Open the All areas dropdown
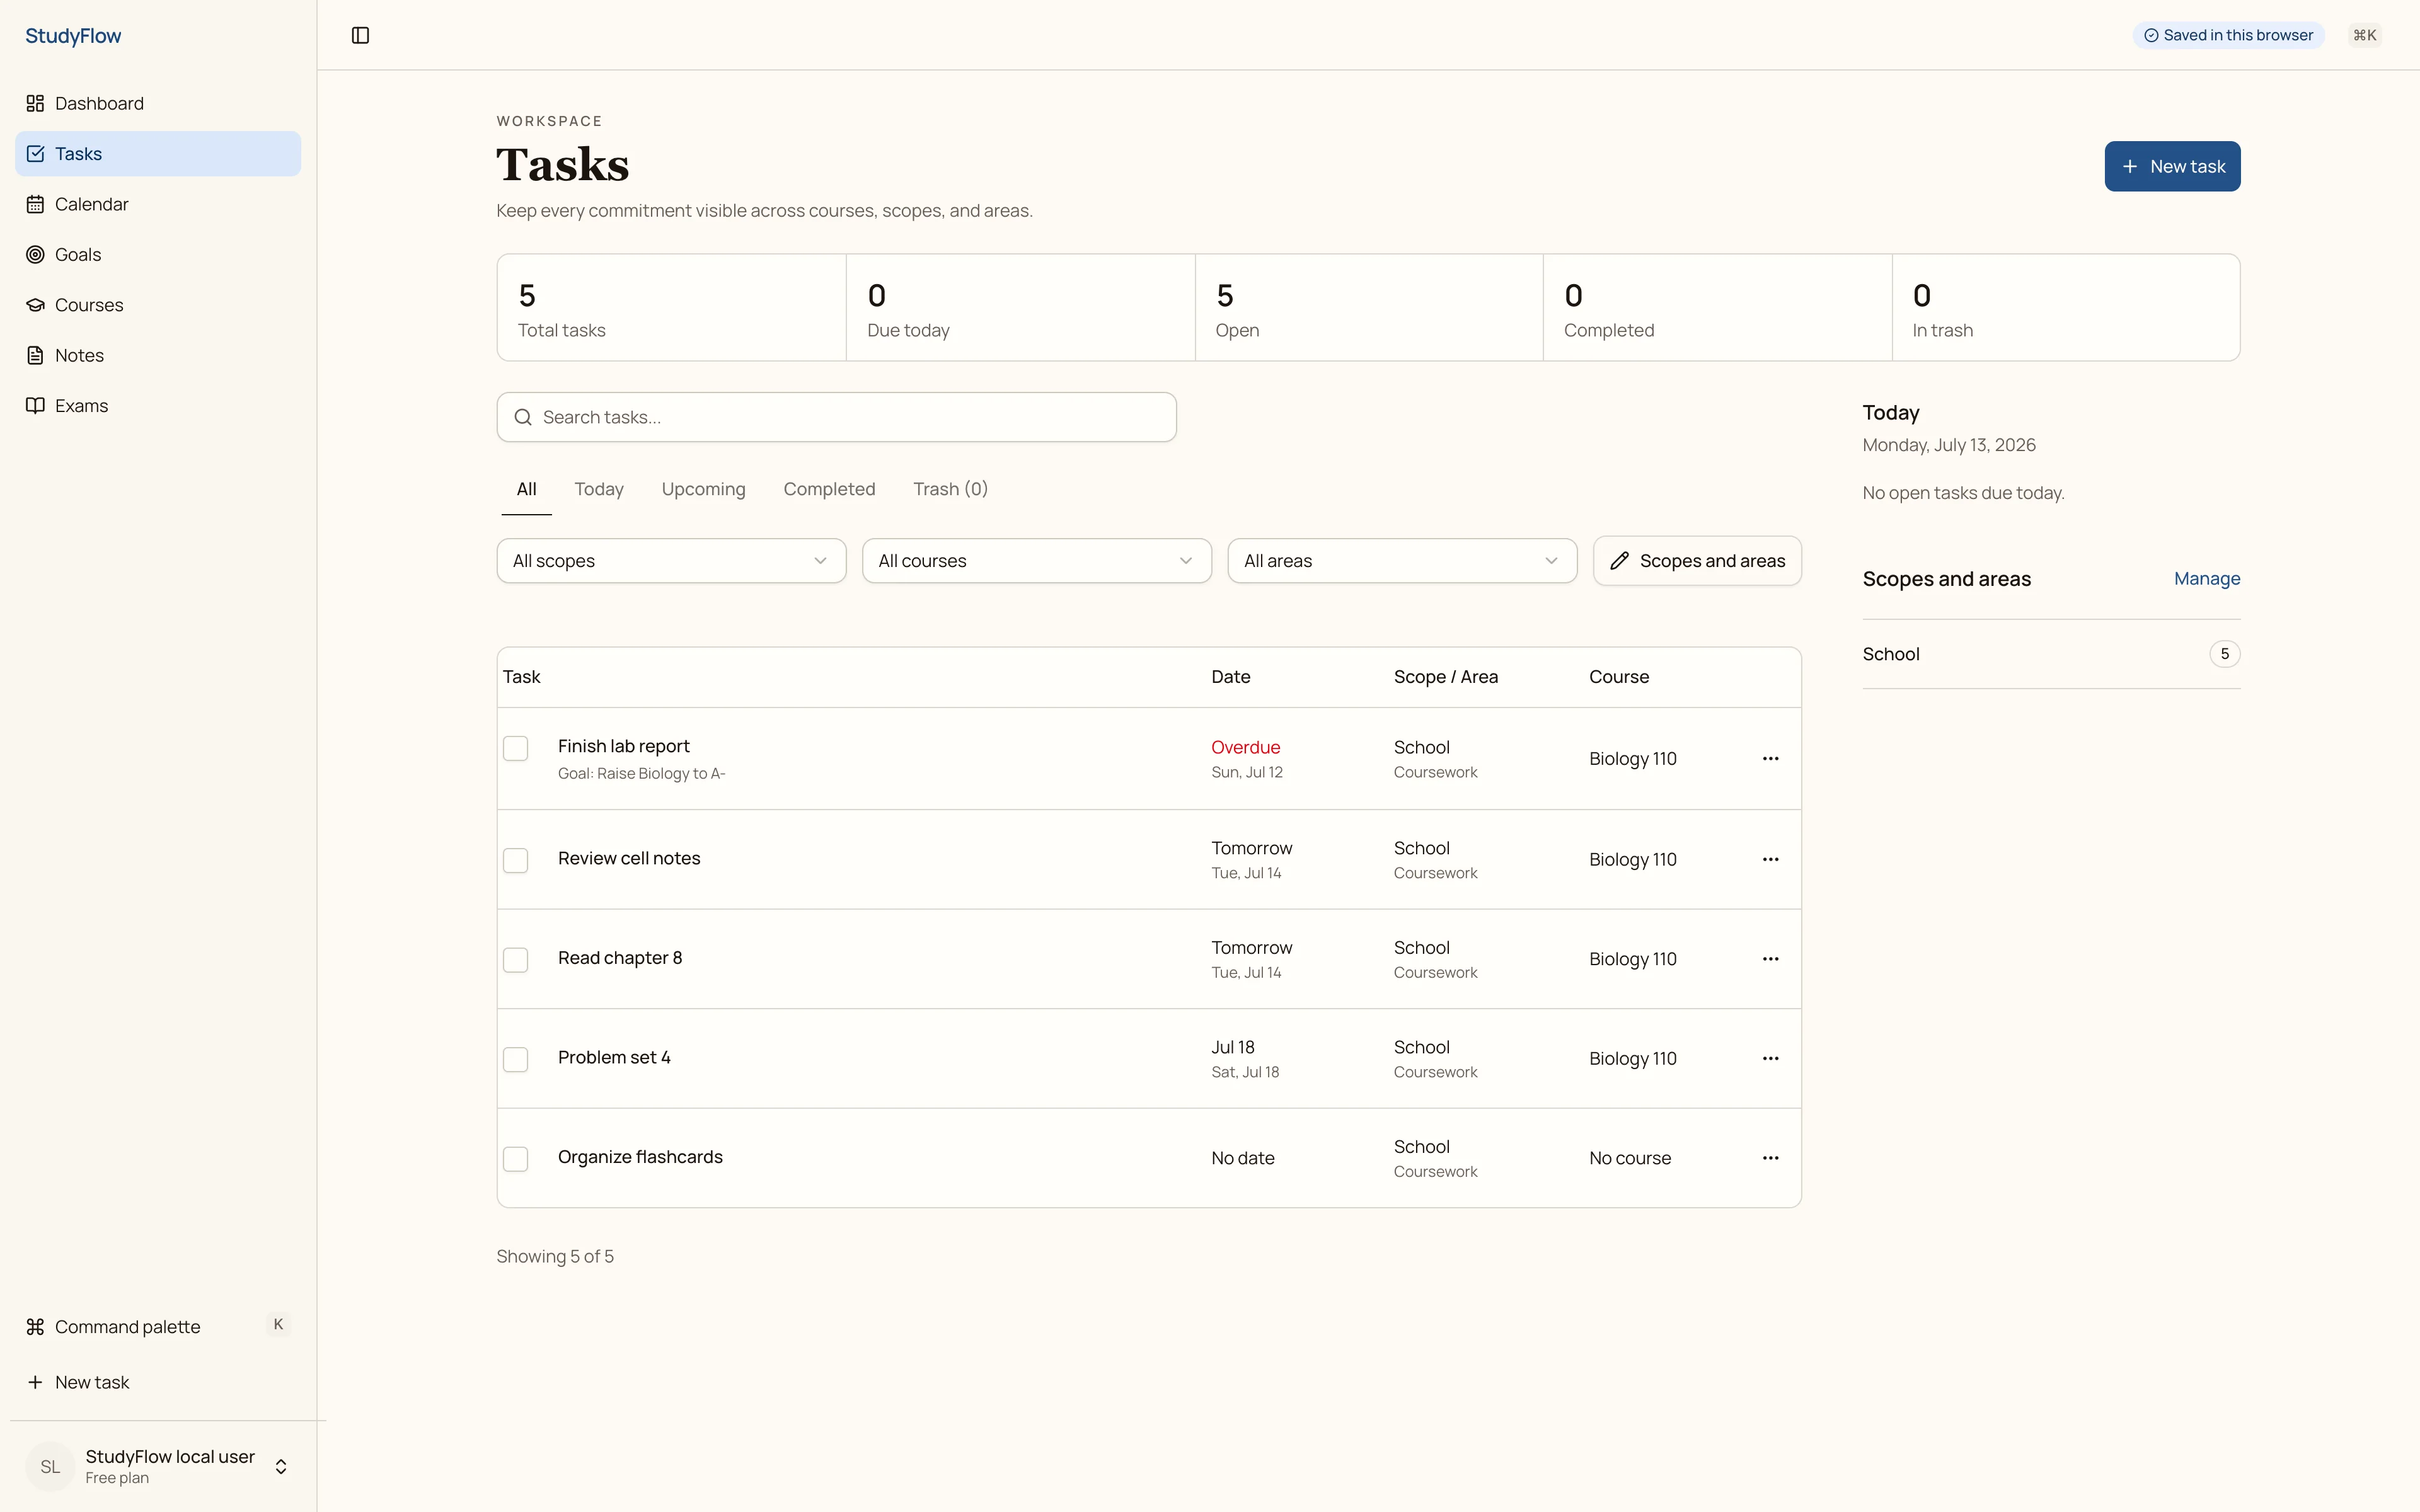The image size is (2420, 1512). pos(1402,561)
